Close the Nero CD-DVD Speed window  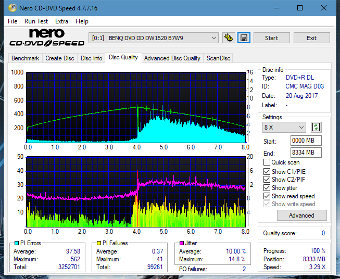(x=324, y=8)
